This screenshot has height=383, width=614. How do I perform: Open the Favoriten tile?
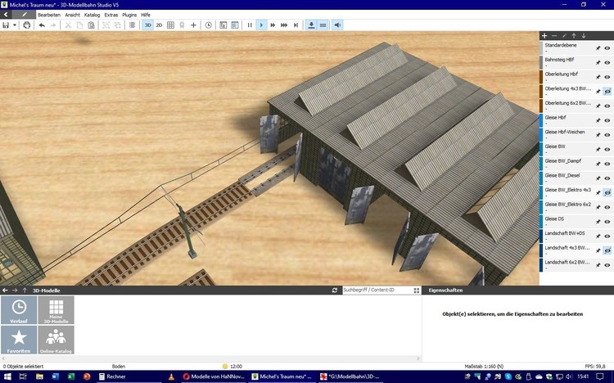pyautogui.click(x=19, y=340)
